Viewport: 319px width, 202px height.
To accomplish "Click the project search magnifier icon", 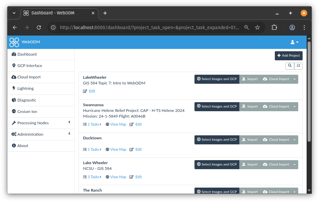I will click(290, 66).
